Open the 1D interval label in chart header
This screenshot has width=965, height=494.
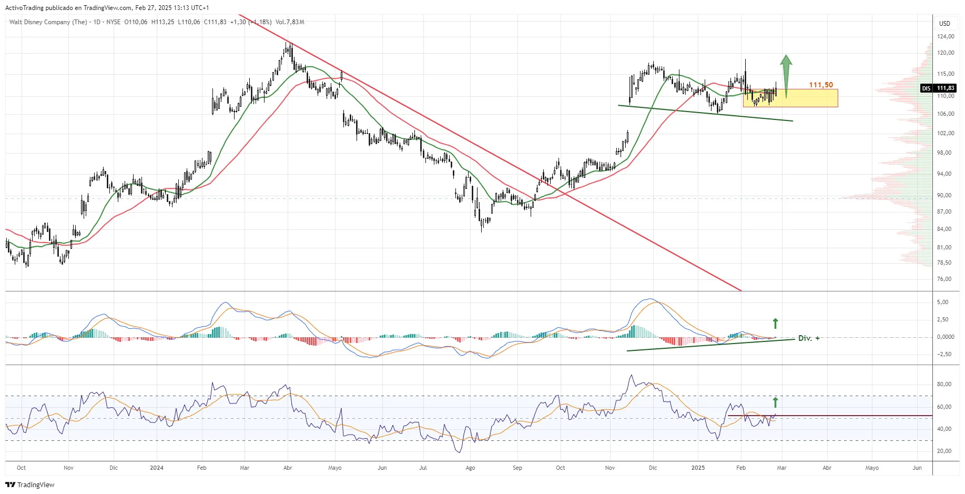[x=97, y=22]
